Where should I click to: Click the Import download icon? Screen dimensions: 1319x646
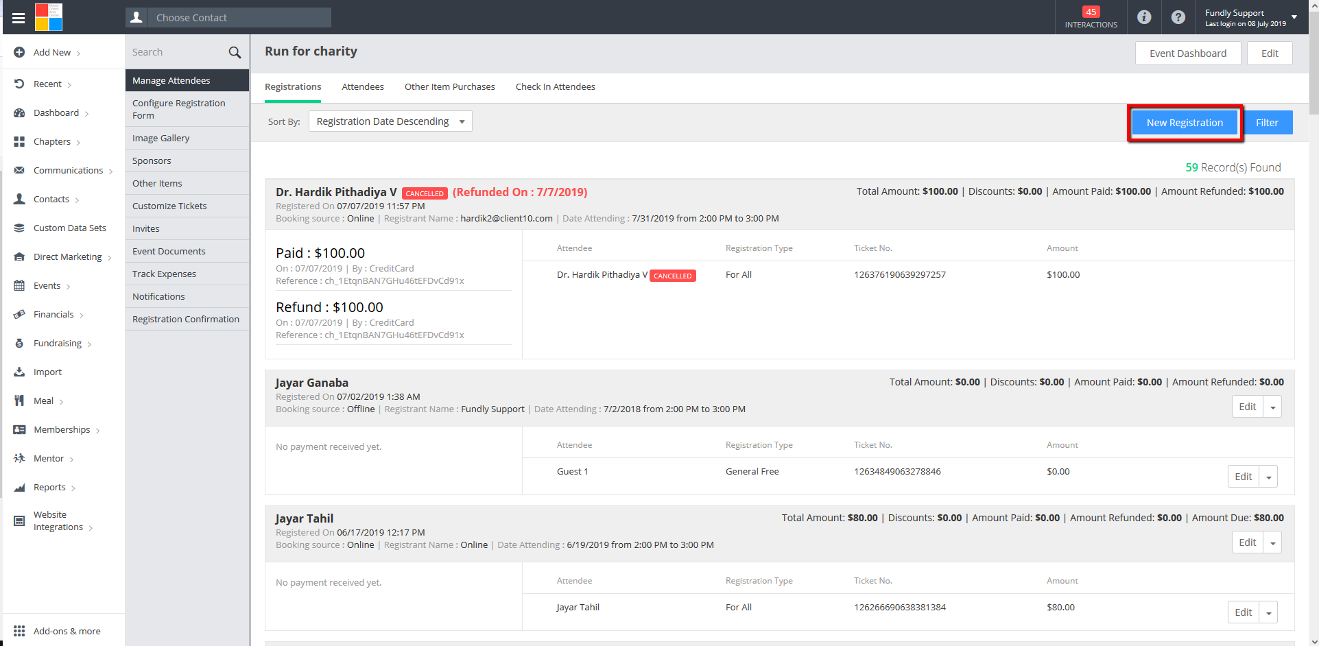click(x=19, y=372)
